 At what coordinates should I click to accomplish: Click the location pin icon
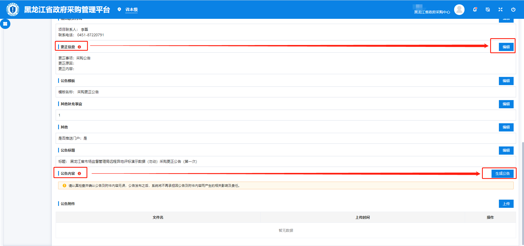pyautogui.click(x=119, y=10)
